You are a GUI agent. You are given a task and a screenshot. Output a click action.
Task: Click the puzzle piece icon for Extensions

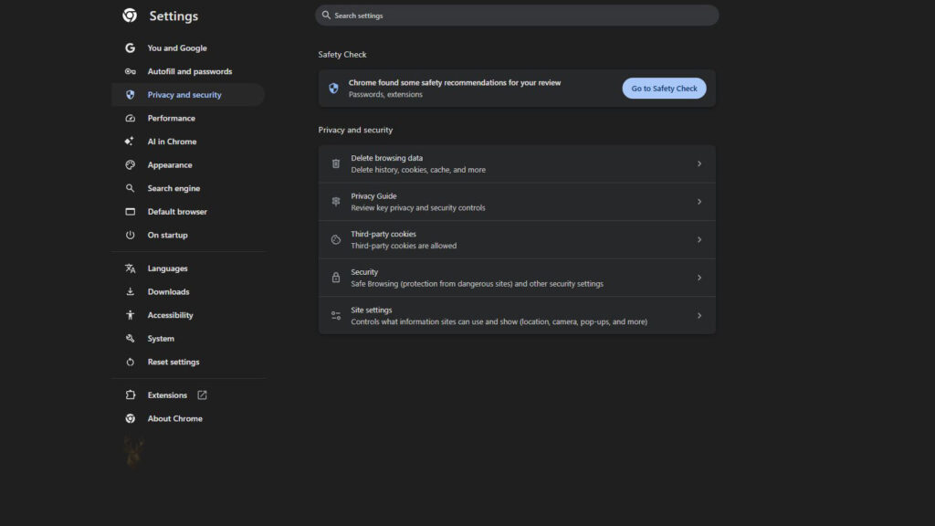(x=130, y=394)
